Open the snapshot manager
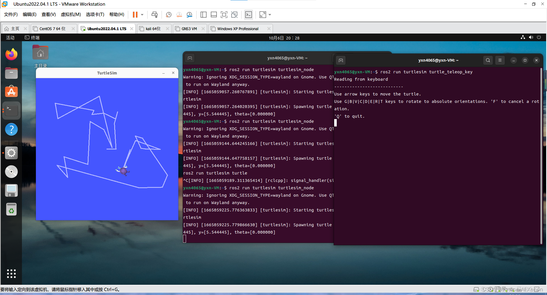Viewport: 547px width, 295px height. click(189, 14)
